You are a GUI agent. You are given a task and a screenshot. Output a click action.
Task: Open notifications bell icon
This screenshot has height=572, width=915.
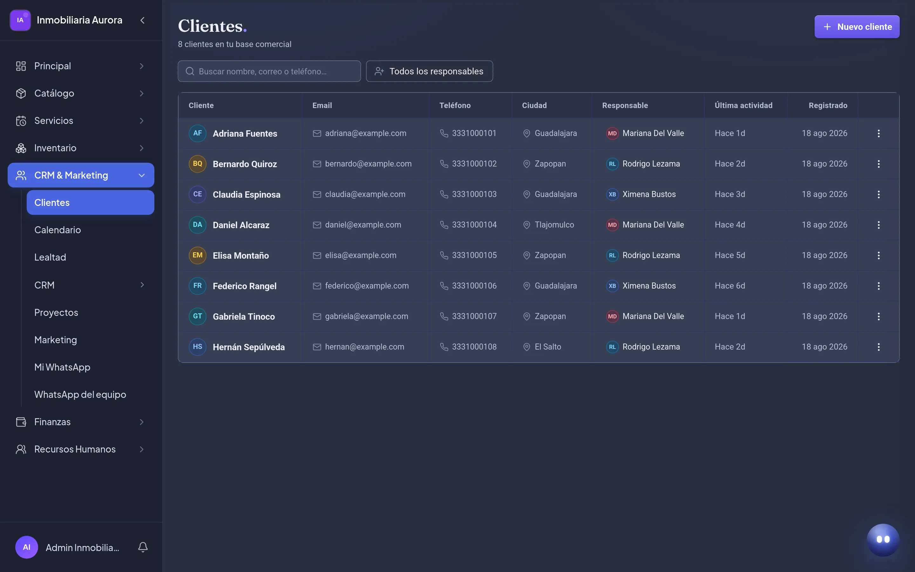pyautogui.click(x=143, y=547)
